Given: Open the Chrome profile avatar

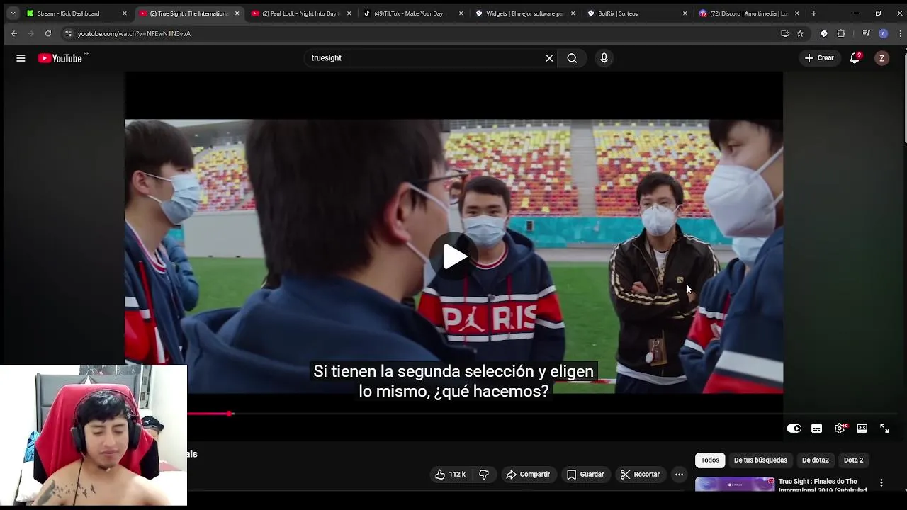Looking at the screenshot, I should point(883,33).
